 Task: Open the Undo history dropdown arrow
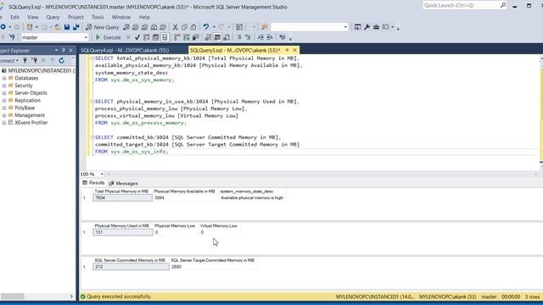click(214, 27)
